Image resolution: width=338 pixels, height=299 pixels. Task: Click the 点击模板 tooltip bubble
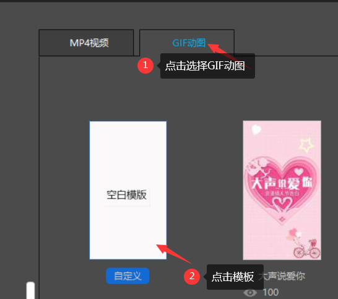pyautogui.click(x=235, y=277)
